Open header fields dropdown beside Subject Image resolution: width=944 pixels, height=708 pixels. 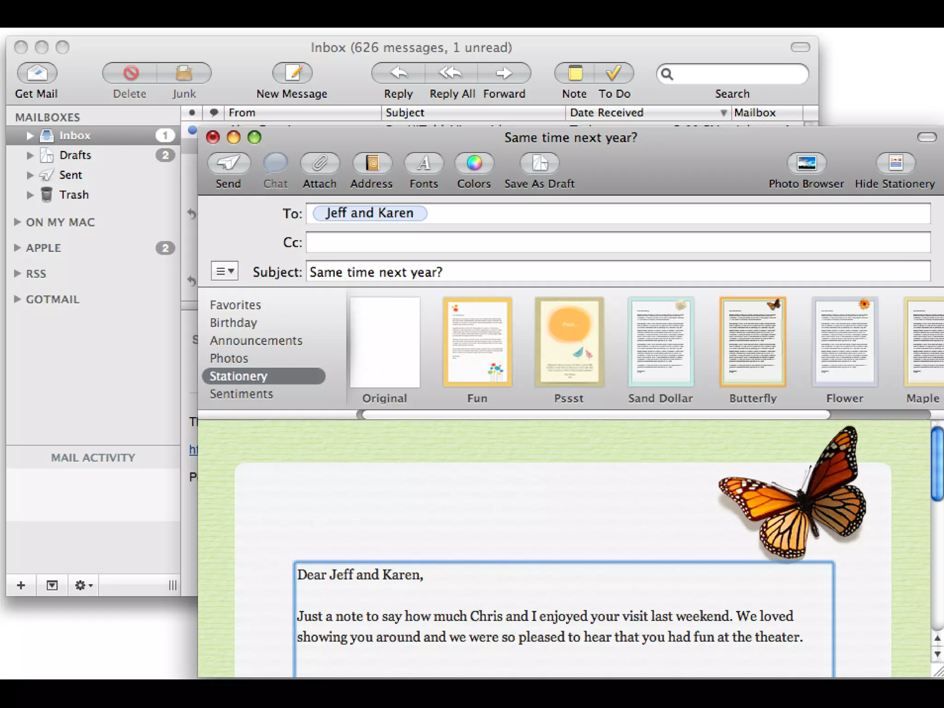[x=224, y=271]
